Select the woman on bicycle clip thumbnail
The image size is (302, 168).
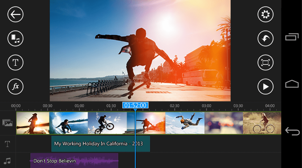262,123
